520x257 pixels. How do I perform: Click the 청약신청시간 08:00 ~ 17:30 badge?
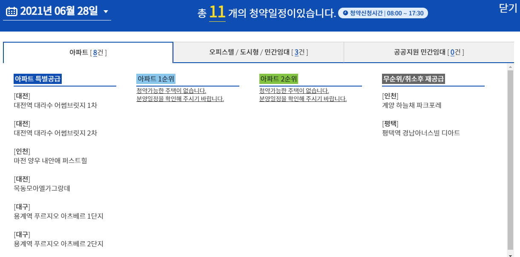click(383, 13)
